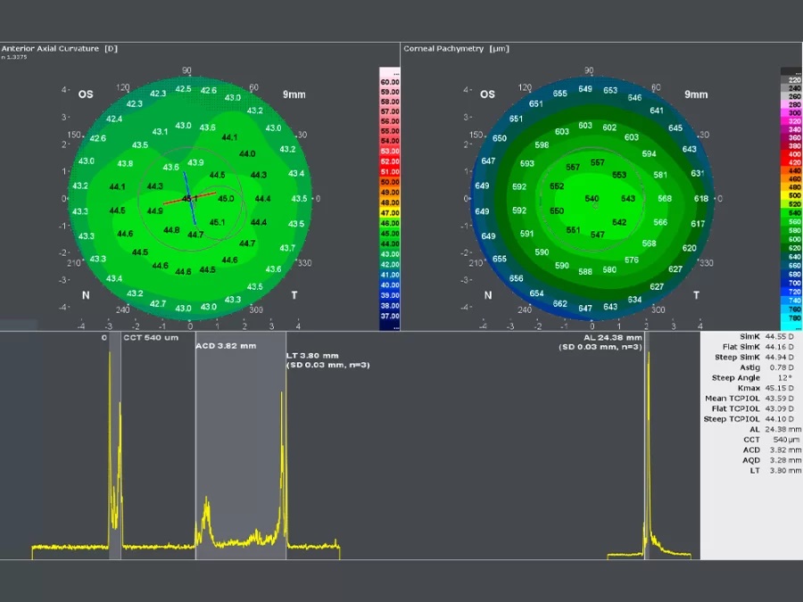Click the AL 24.38 mm peak label
803x602 pixels.
point(612,339)
